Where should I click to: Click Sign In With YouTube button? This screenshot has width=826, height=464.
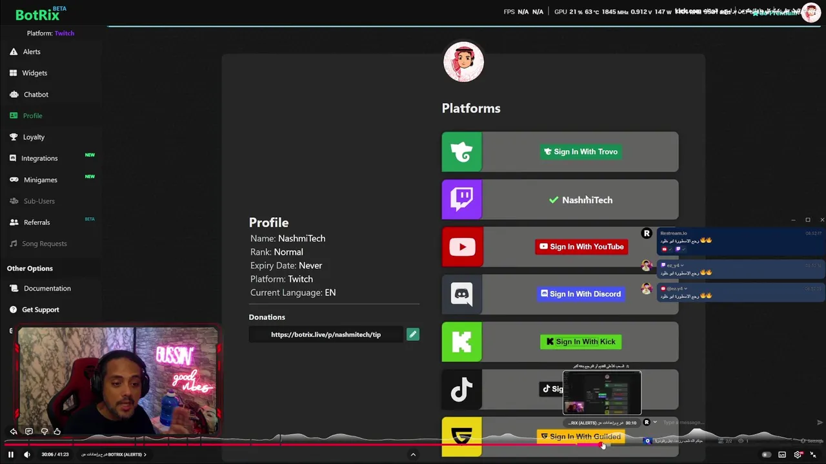(581, 246)
